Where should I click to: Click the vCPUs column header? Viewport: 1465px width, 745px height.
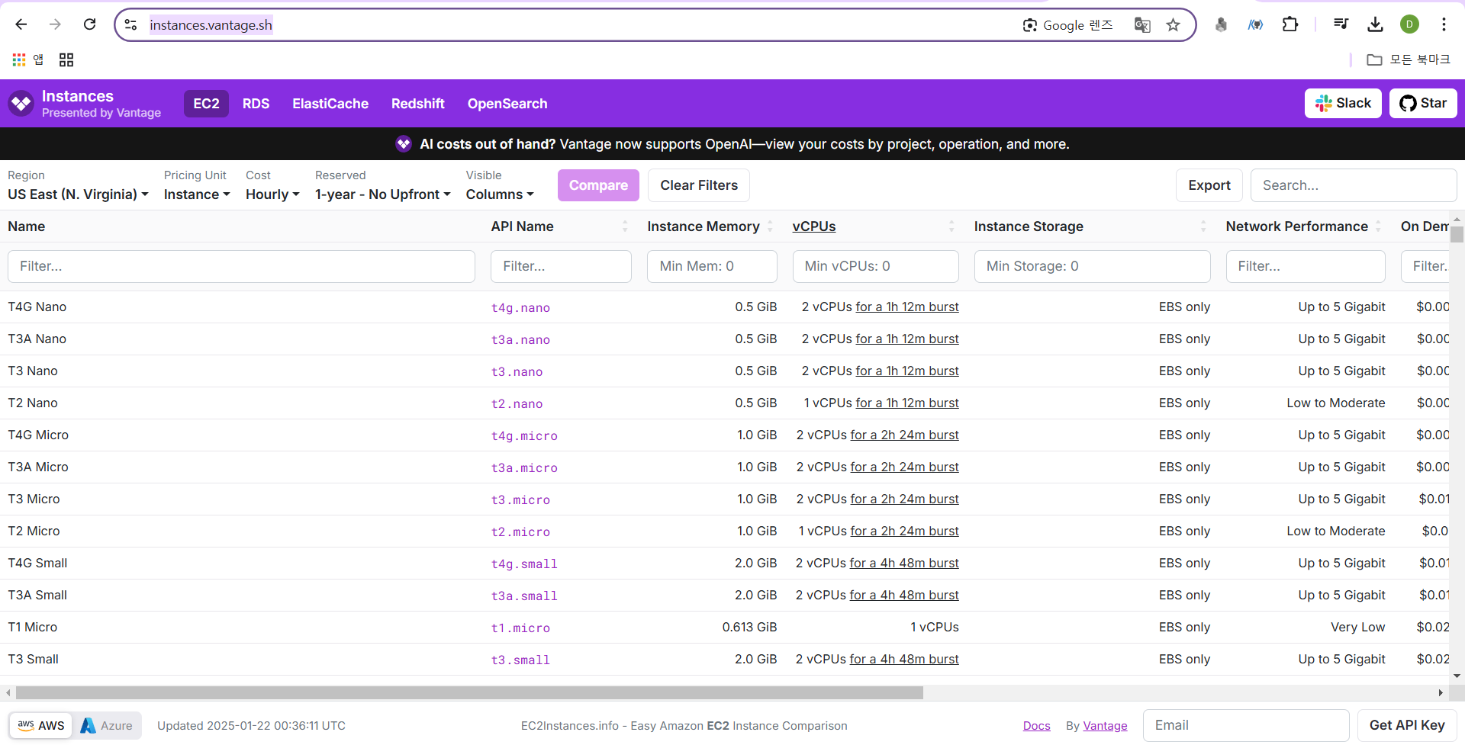(x=814, y=226)
